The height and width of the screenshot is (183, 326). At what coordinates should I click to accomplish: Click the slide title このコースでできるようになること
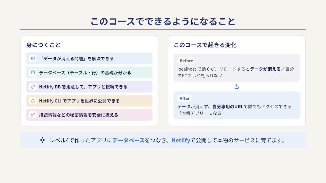coord(163,22)
